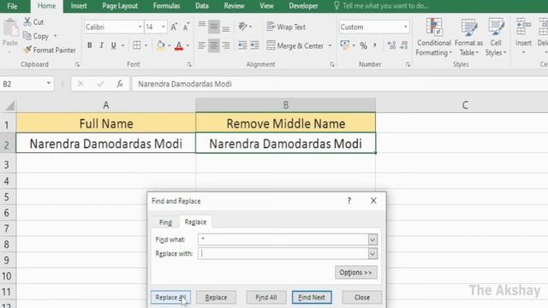
Task: Toggle underline formatting
Action: point(113,45)
